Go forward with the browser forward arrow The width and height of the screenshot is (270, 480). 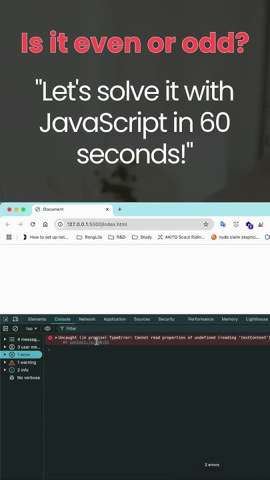tap(20, 225)
